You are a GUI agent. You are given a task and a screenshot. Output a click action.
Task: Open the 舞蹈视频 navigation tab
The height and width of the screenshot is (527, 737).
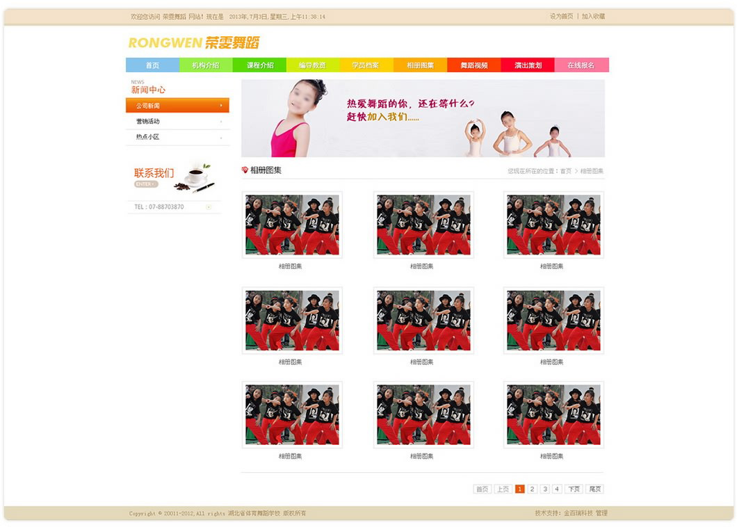(473, 65)
